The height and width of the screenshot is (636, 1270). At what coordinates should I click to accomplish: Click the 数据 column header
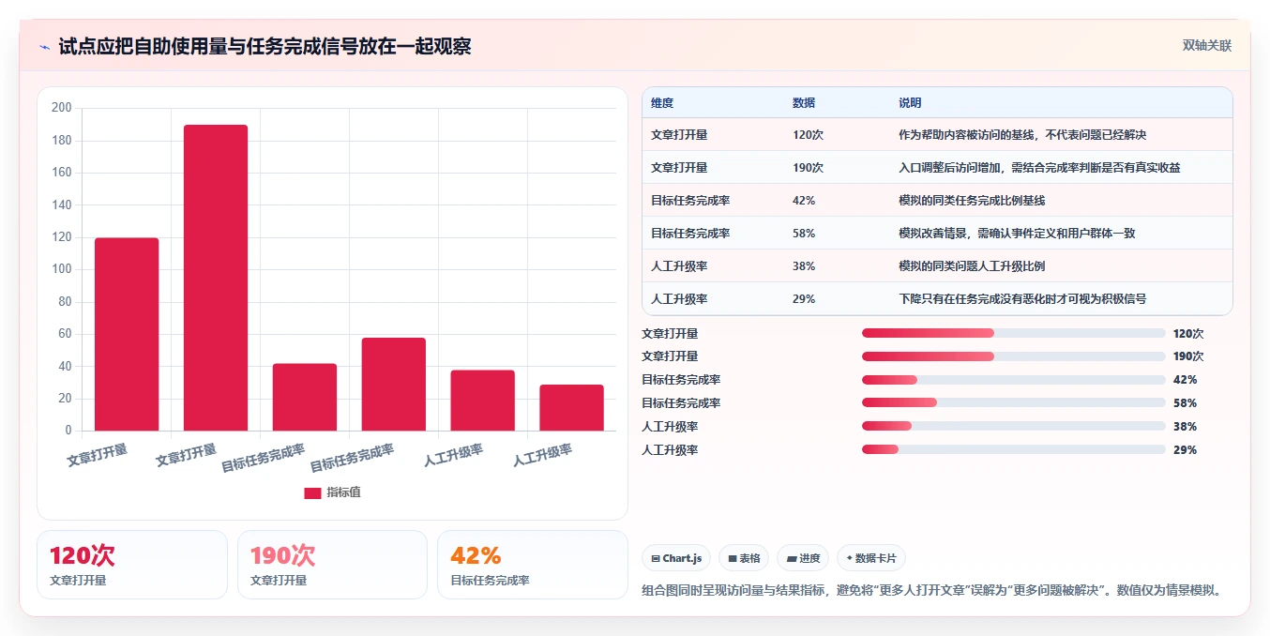pos(804,103)
